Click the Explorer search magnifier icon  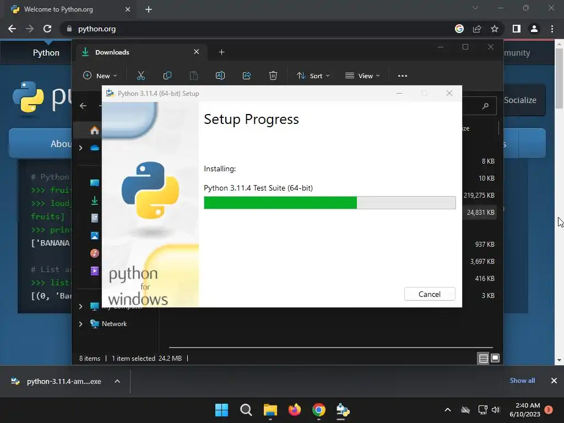485,106
